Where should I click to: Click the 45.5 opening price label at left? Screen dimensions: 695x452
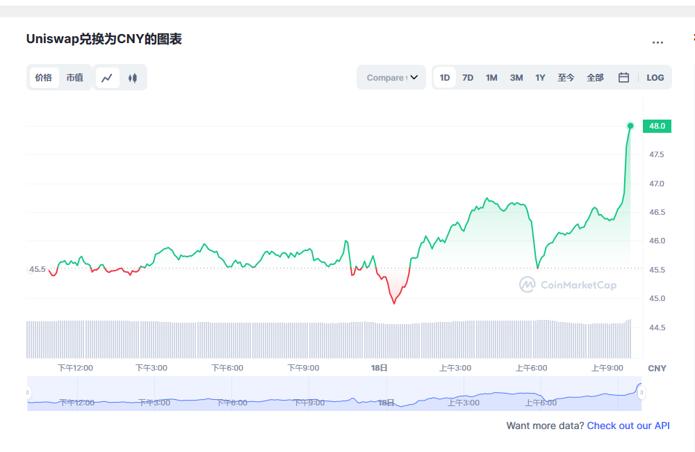coord(38,269)
